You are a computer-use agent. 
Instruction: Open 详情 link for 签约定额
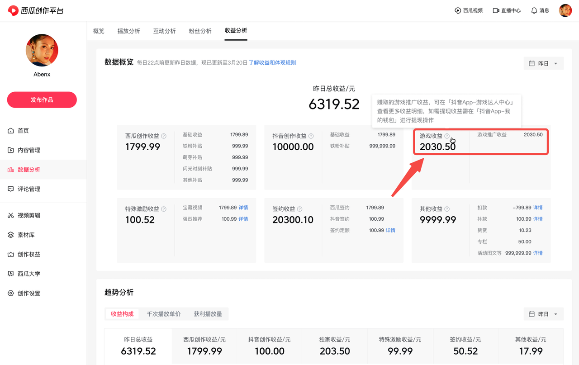390,230
